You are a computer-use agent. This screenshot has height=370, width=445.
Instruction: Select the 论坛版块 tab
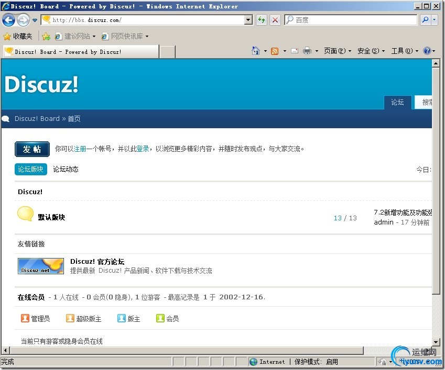[30, 169]
